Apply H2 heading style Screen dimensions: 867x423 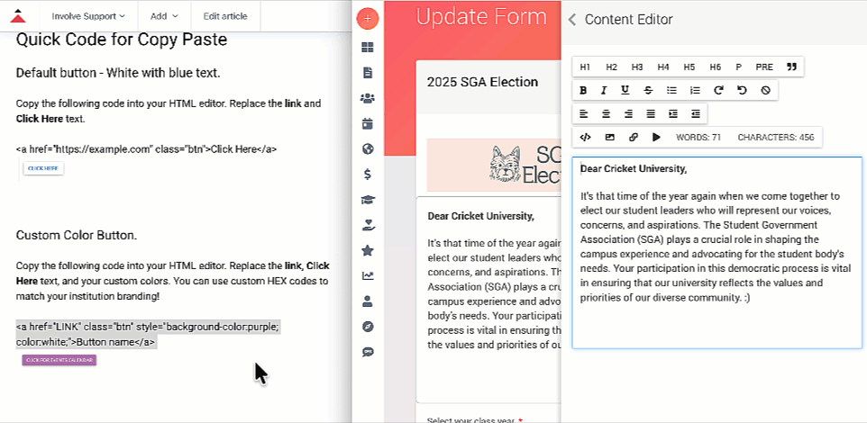click(611, 67)
